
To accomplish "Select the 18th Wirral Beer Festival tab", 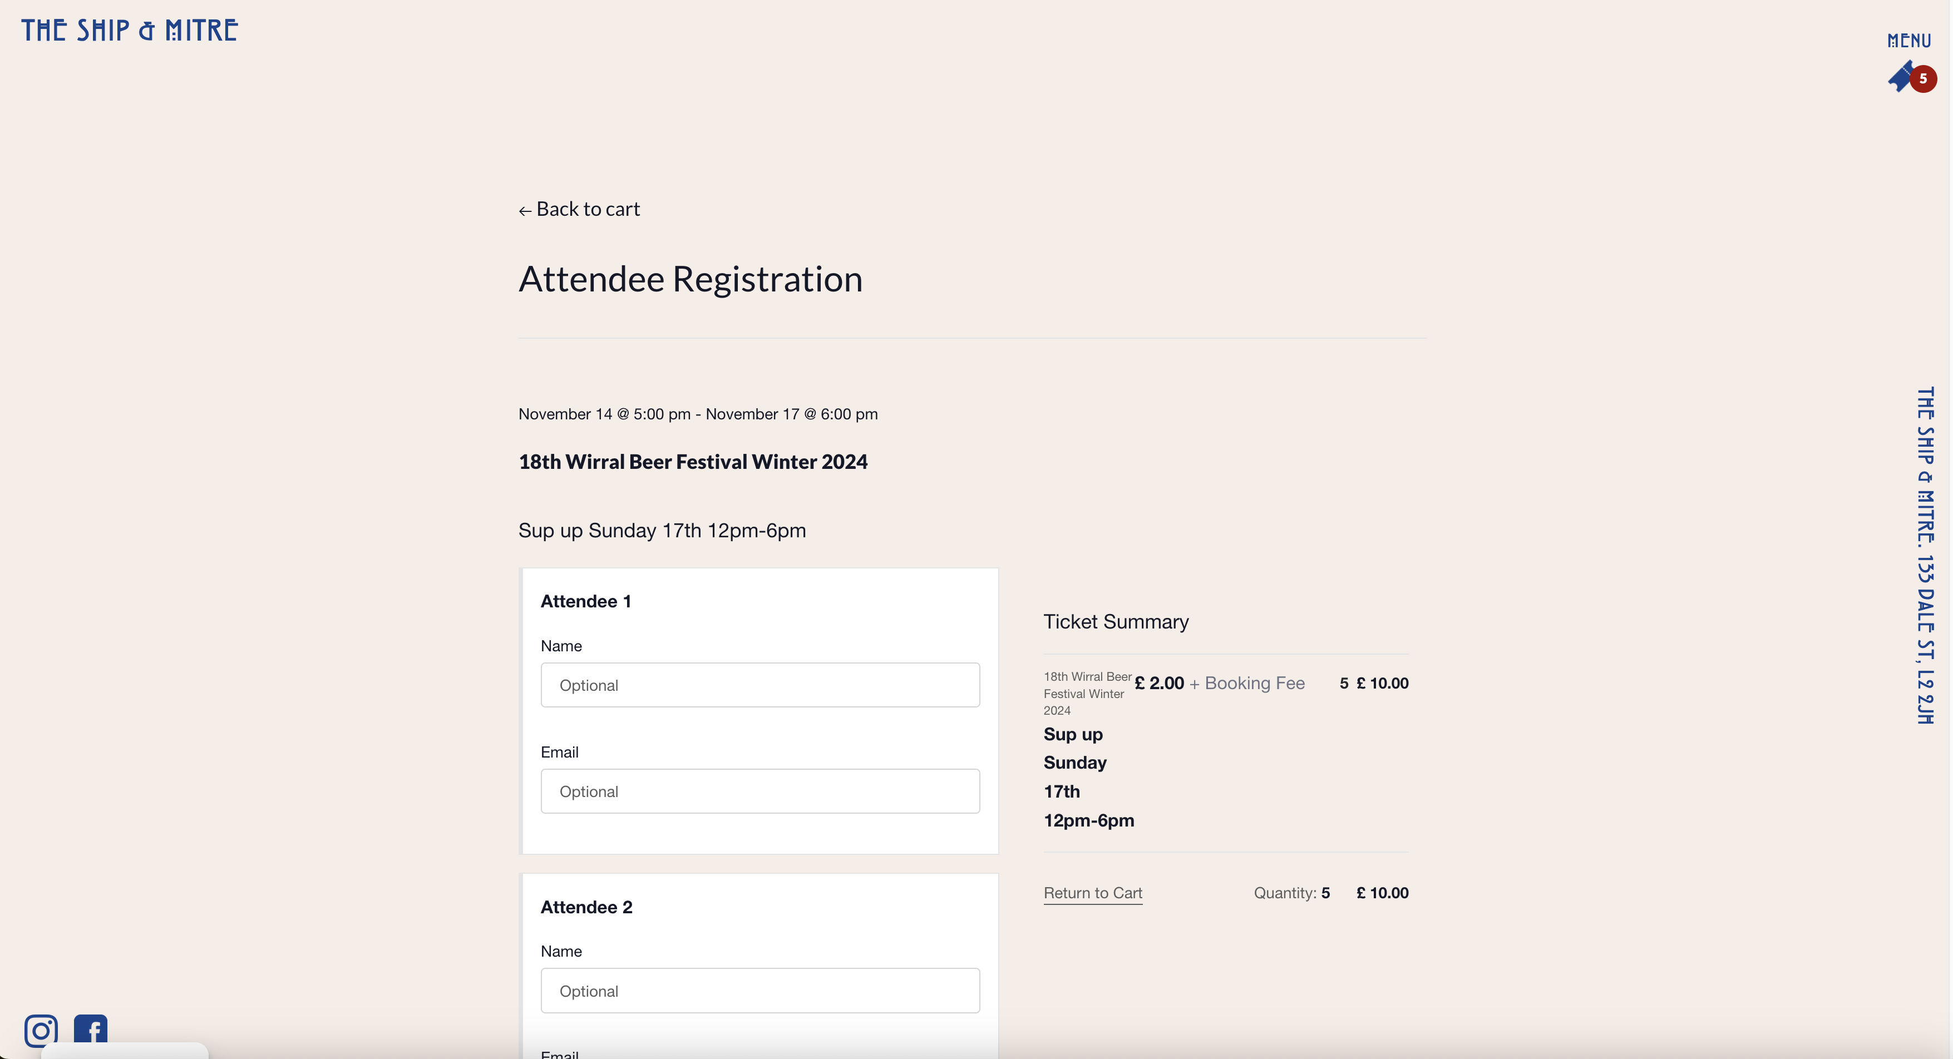I will pyautogui.click(x=692, y=461).
